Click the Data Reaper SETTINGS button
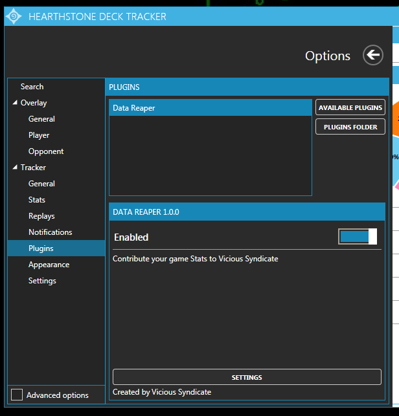The image size is (399, 416). 247,377
